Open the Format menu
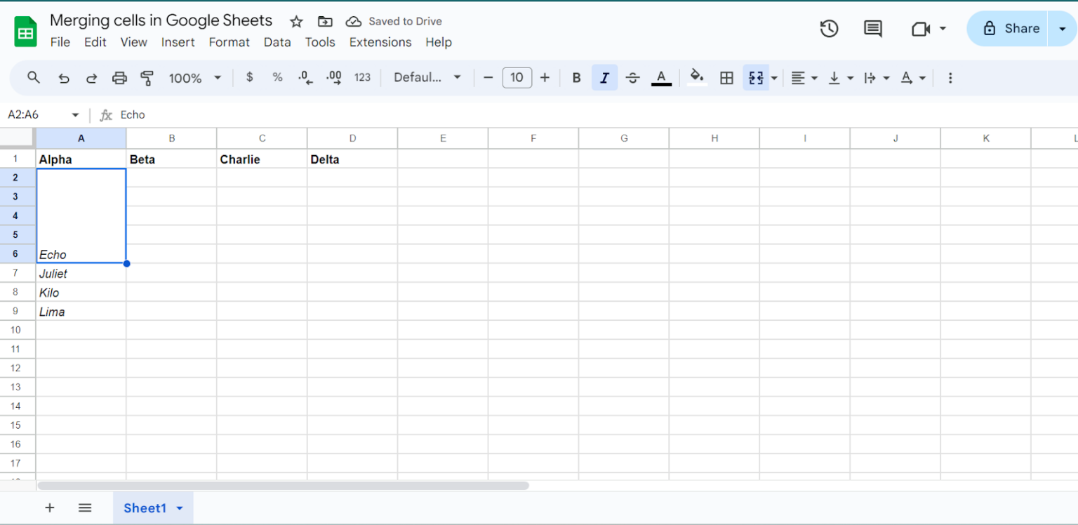The height and width of the screenshot is (525, 1078). point(229,42)
